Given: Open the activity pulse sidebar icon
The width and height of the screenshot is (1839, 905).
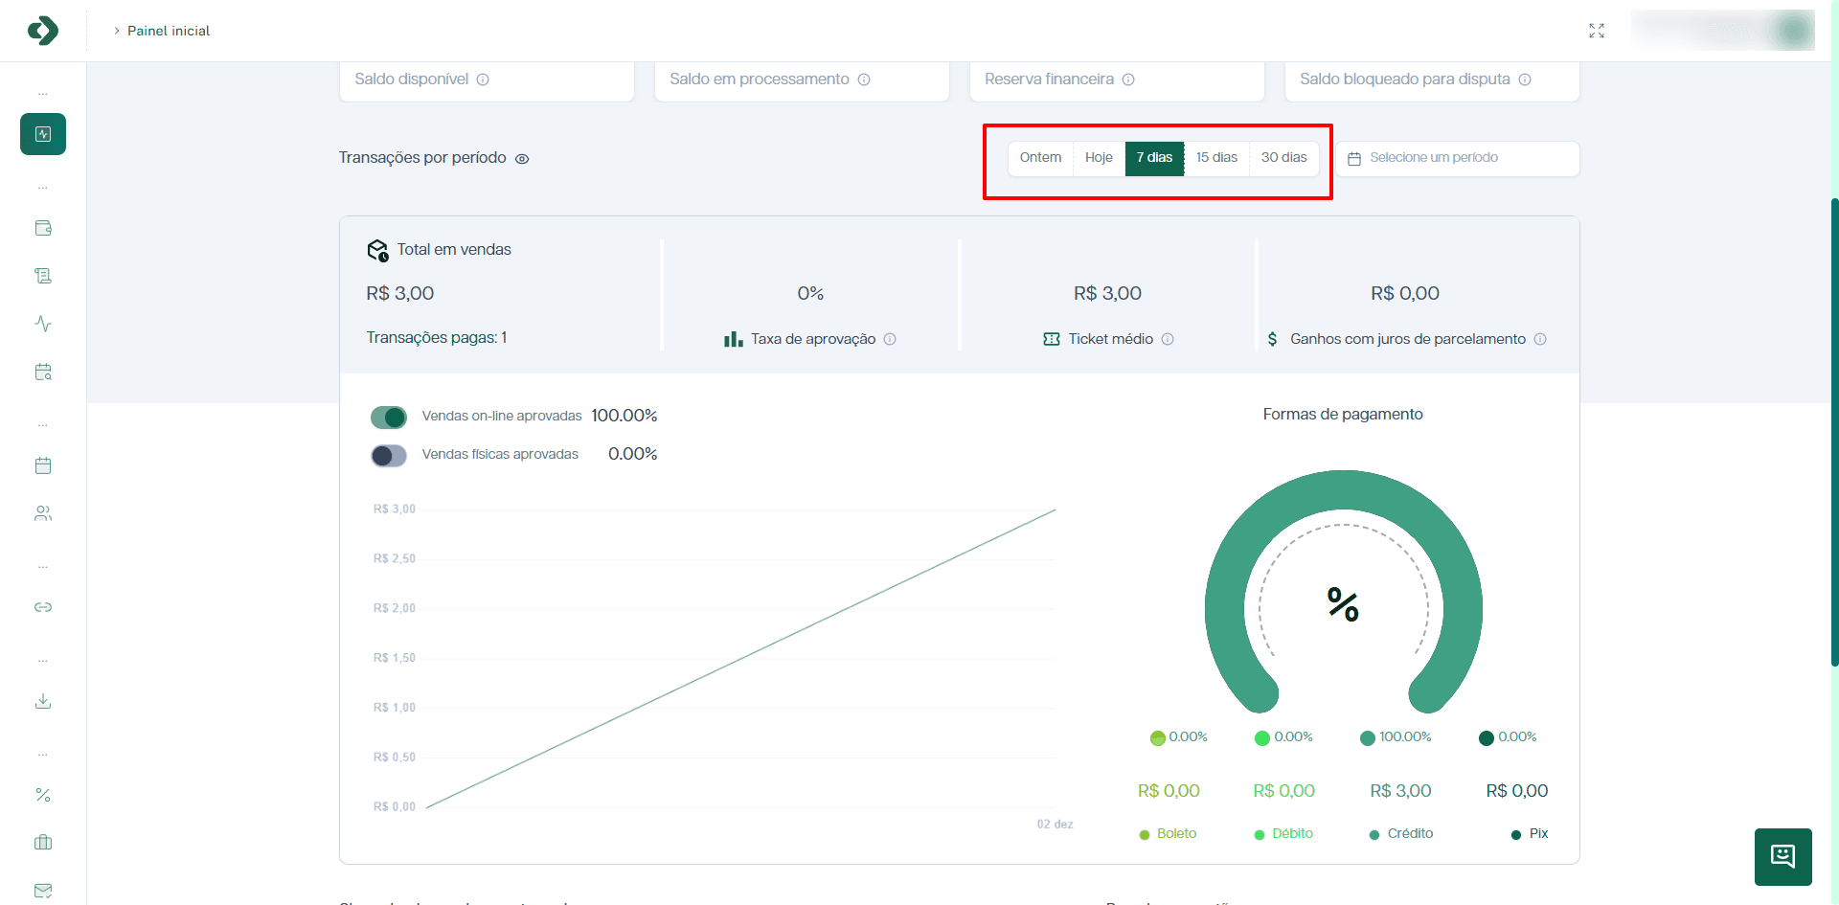Looking at the screenshot, I should [43, 324].
